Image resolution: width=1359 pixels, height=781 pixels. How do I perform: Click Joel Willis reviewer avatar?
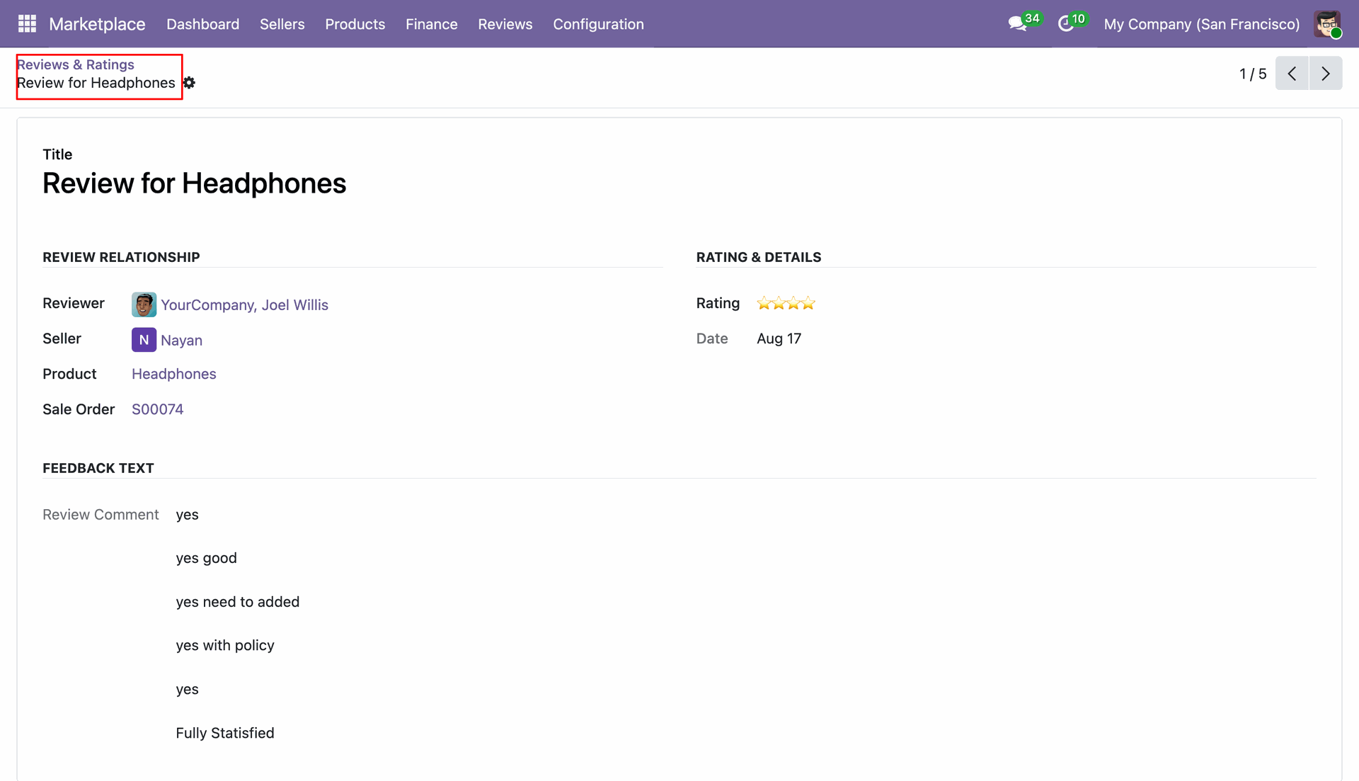tap(144, 304)
